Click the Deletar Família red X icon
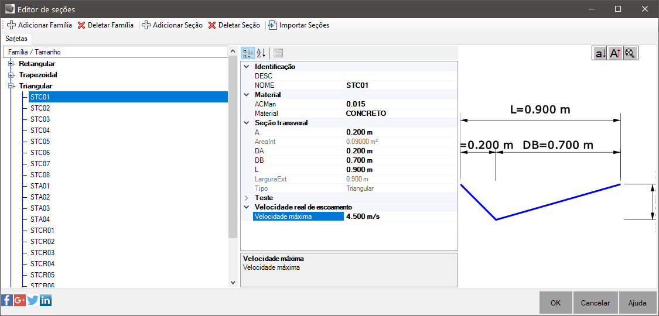659x316 pixels. (x=81, y=25)
